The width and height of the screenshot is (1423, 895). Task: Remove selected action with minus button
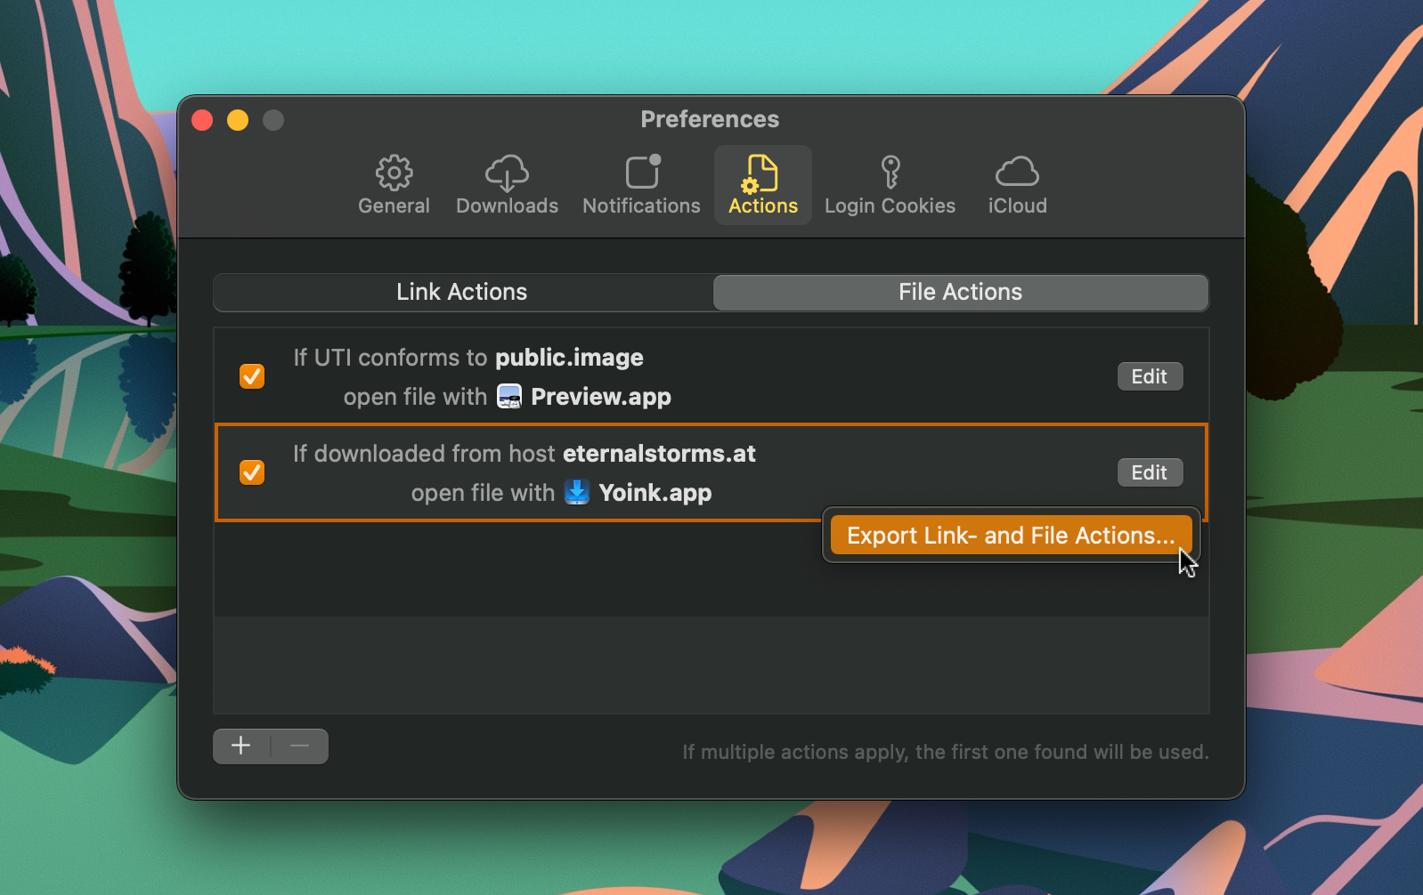point(300,746)
